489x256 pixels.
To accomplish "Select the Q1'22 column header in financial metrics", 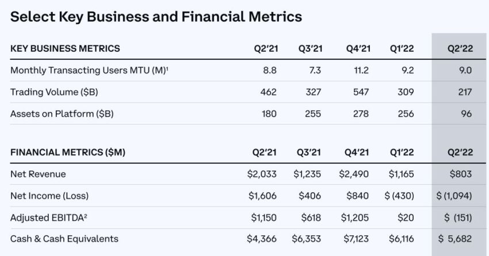I will tap(402, 153).
